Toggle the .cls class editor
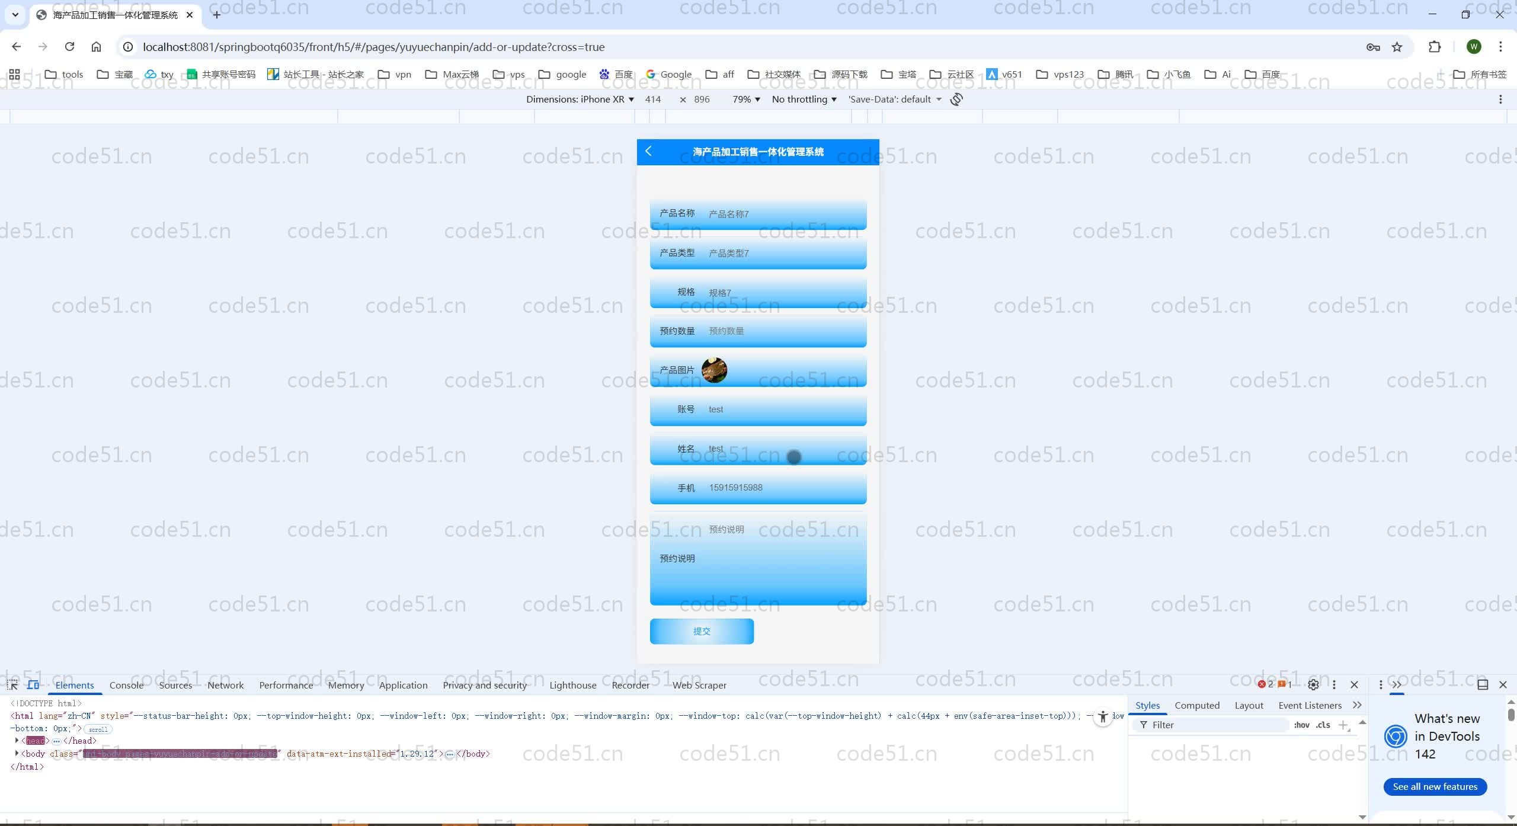This screenshot has width=1517, height=826. [x=1323, y=725]
